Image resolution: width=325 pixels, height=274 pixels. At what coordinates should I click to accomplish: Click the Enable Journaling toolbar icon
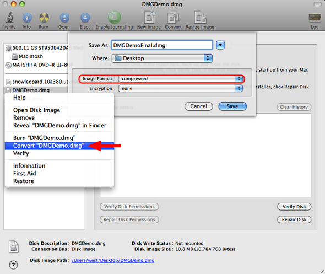tap(114, 18)
